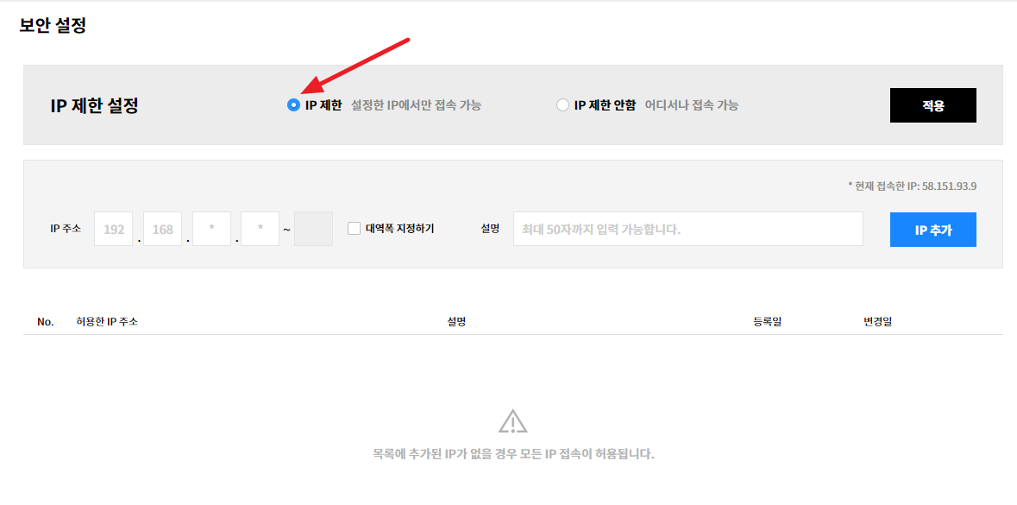Click the '등록일' column header
1017x505 pixels.
pyautogui.click(x=767, y=322)
